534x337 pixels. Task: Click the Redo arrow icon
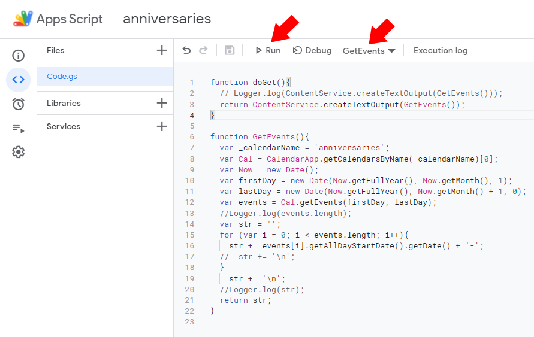(203, 50)
